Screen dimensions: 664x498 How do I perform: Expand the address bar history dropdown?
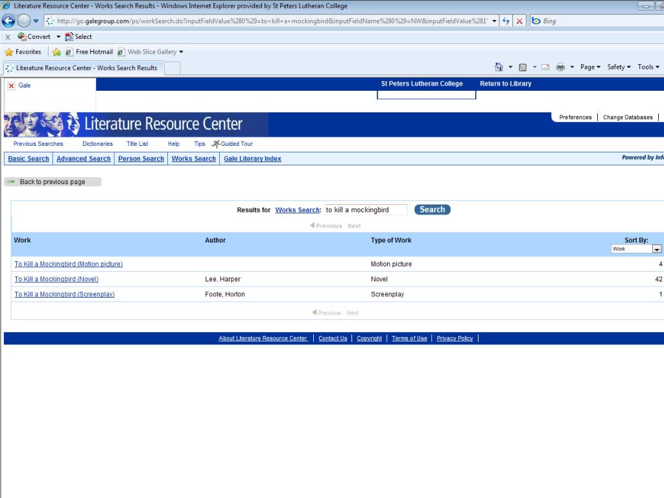point(494,21)
